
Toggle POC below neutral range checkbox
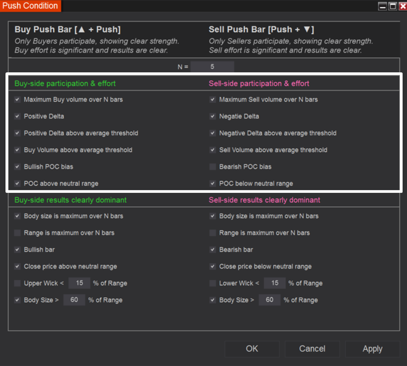[212, 184]
